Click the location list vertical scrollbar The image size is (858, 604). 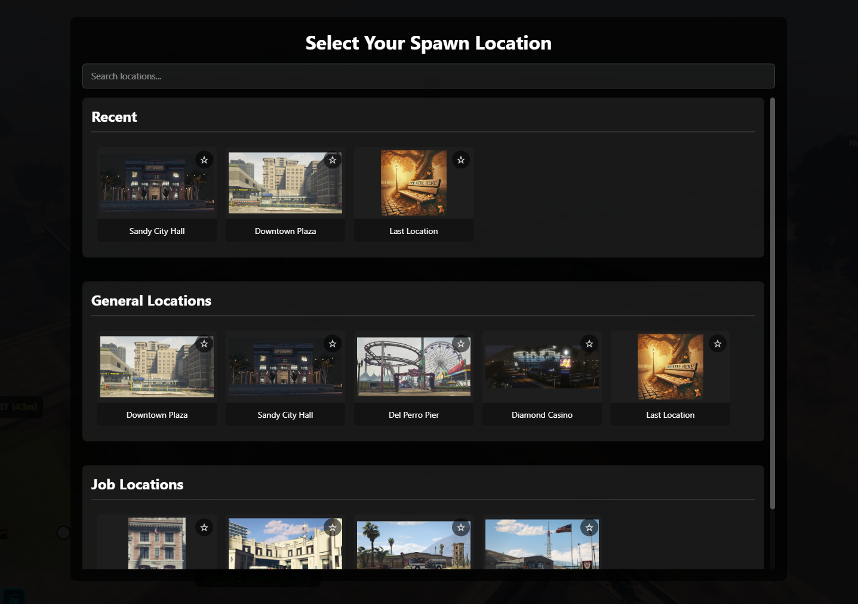point(773,303)
